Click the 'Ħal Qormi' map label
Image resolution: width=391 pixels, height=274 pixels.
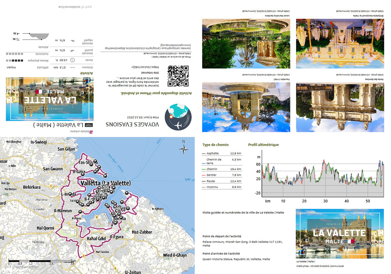pyautogui.click(x=45, y=228)
